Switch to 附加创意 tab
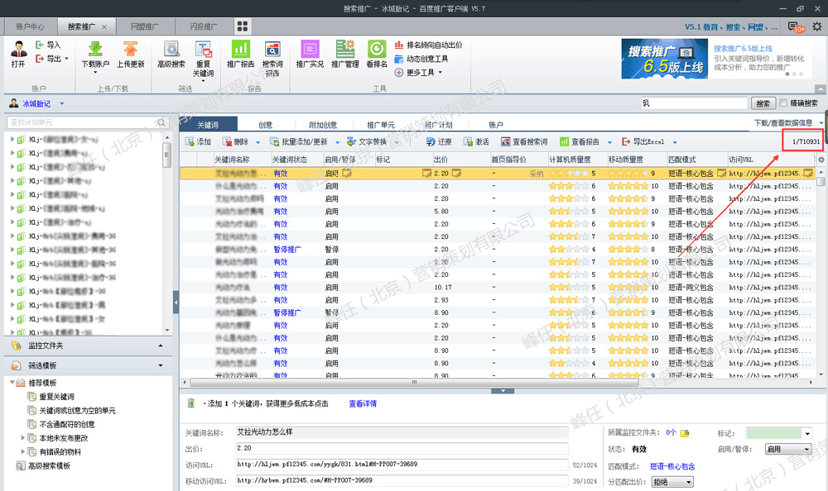The height and width of the screenshot is (491, 828). [323, 125]
